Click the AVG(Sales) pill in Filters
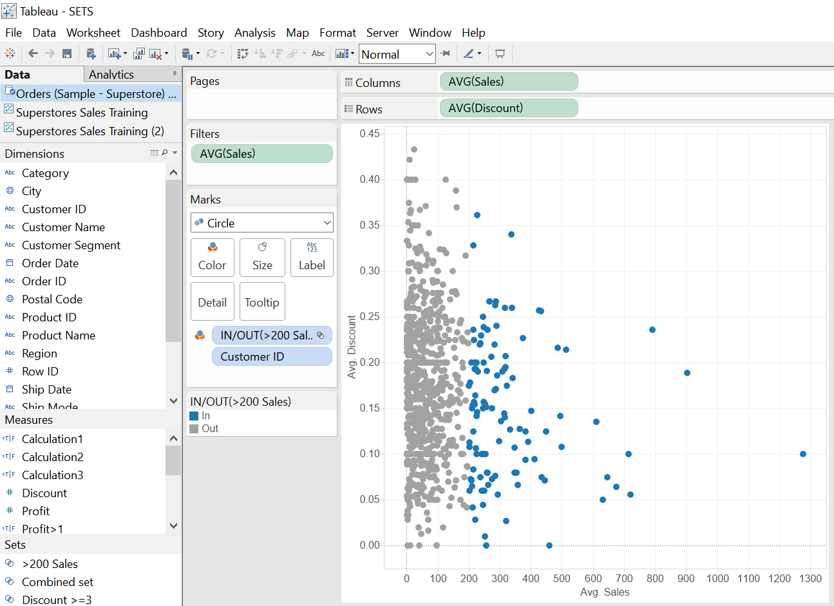The image size is (834, 606). [262, 153]
